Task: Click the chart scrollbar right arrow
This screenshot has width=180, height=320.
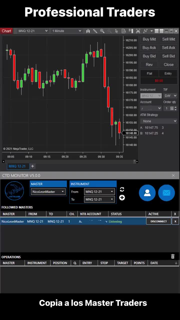Action: (137, 162)
